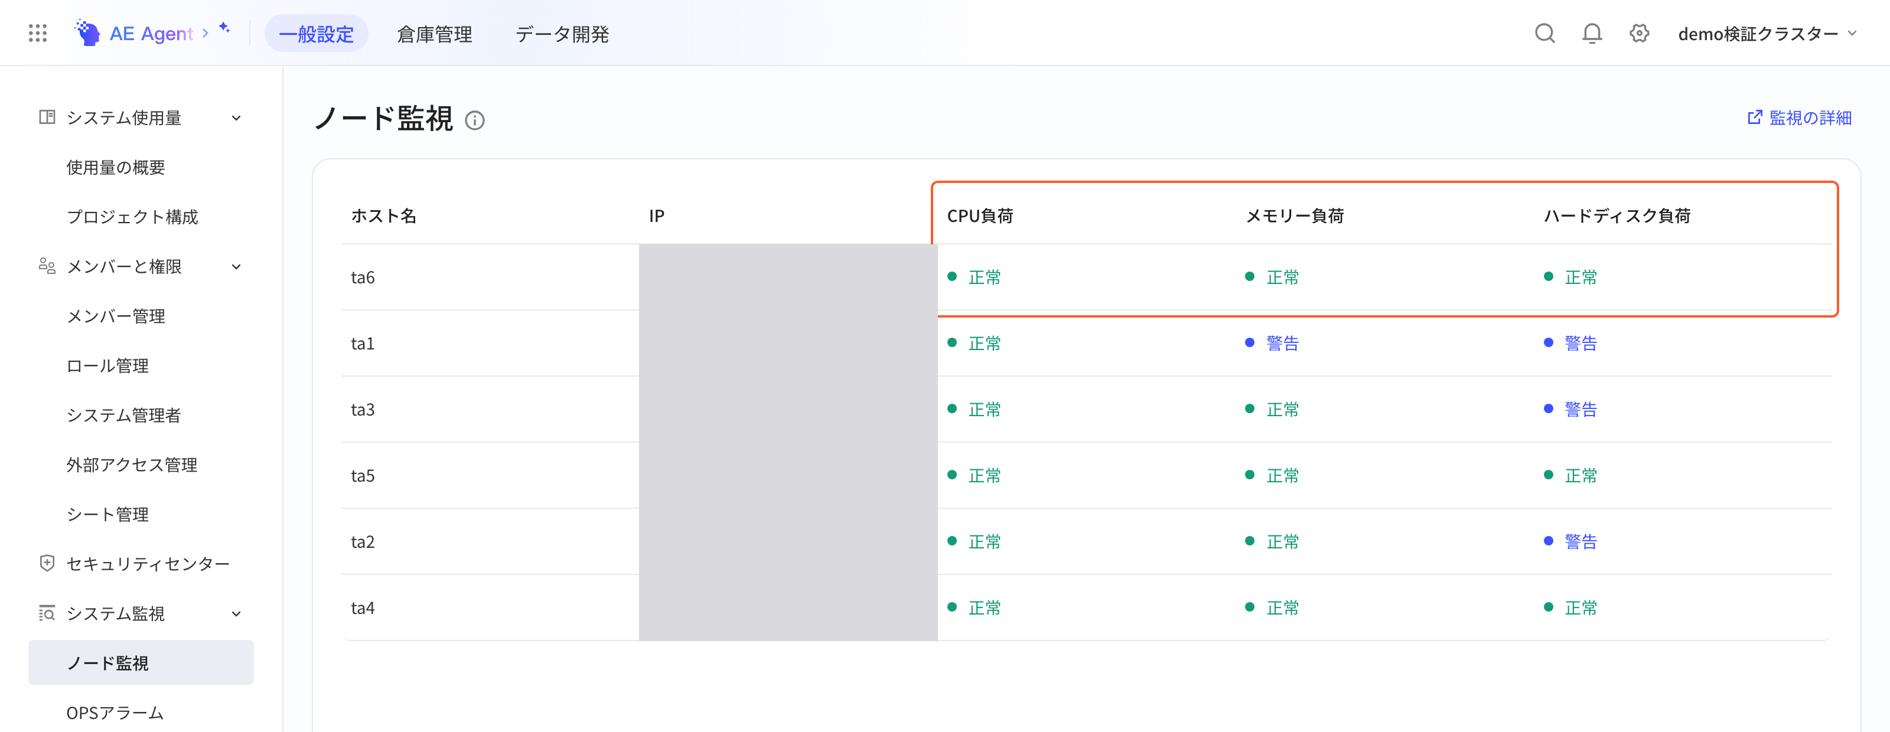Click the IP column header

pos(657,215)
